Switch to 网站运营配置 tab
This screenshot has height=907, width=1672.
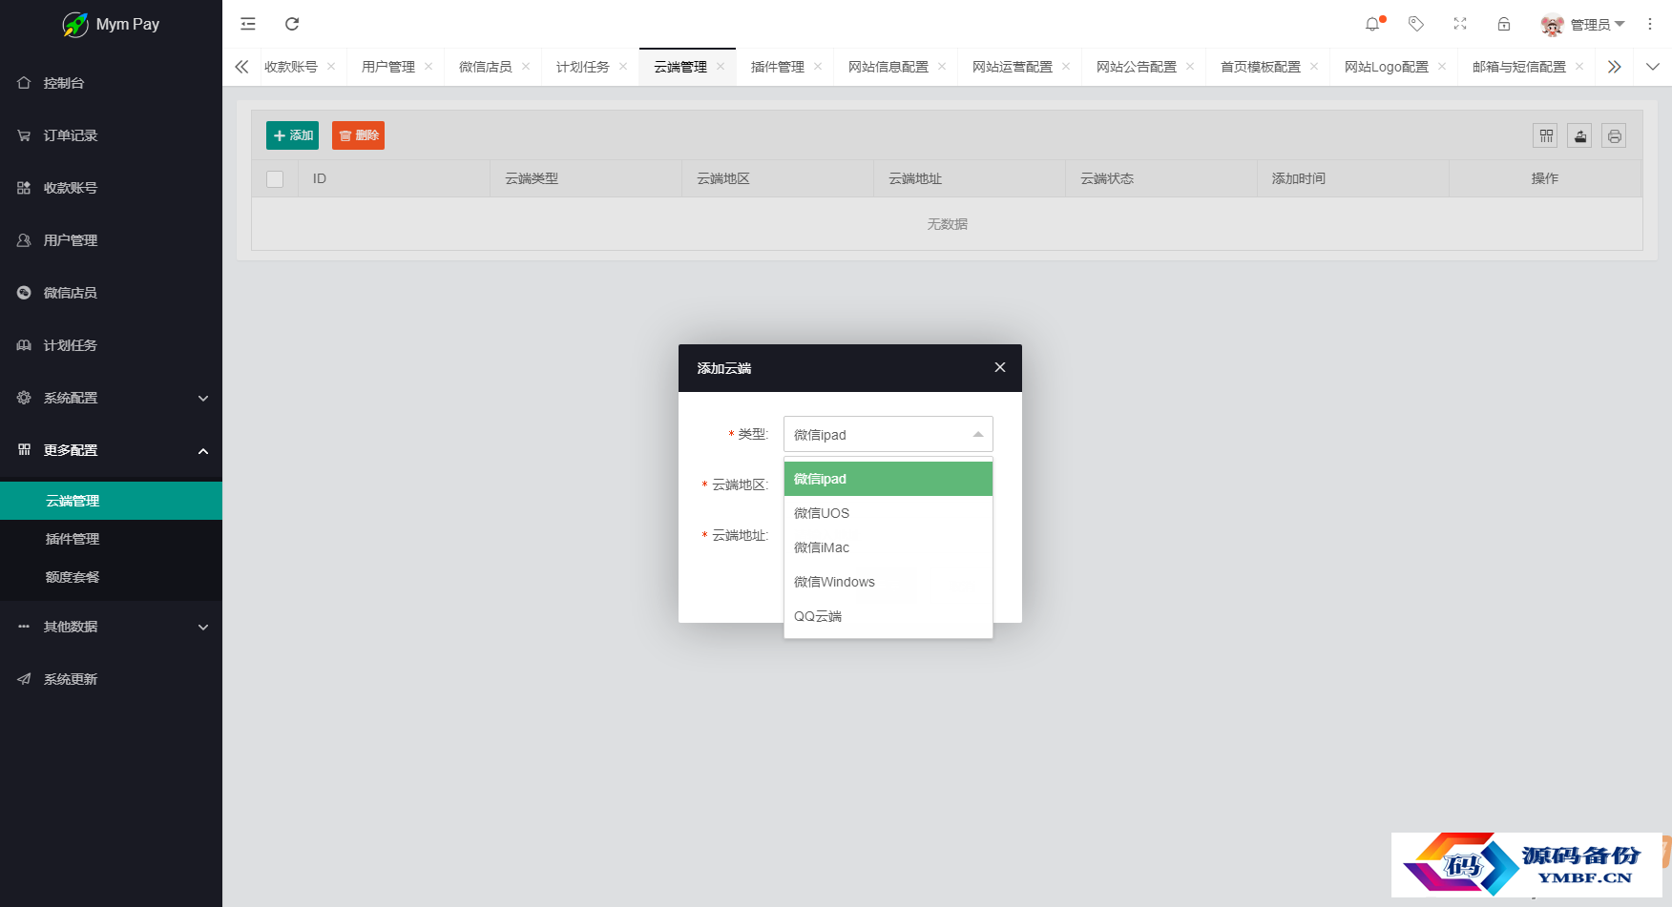pos(1012,67)
